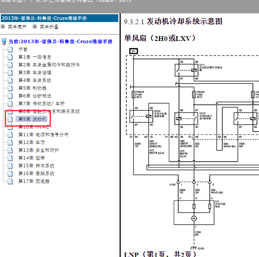Click page icon next to 第12章 车顶

click(10, 142)
